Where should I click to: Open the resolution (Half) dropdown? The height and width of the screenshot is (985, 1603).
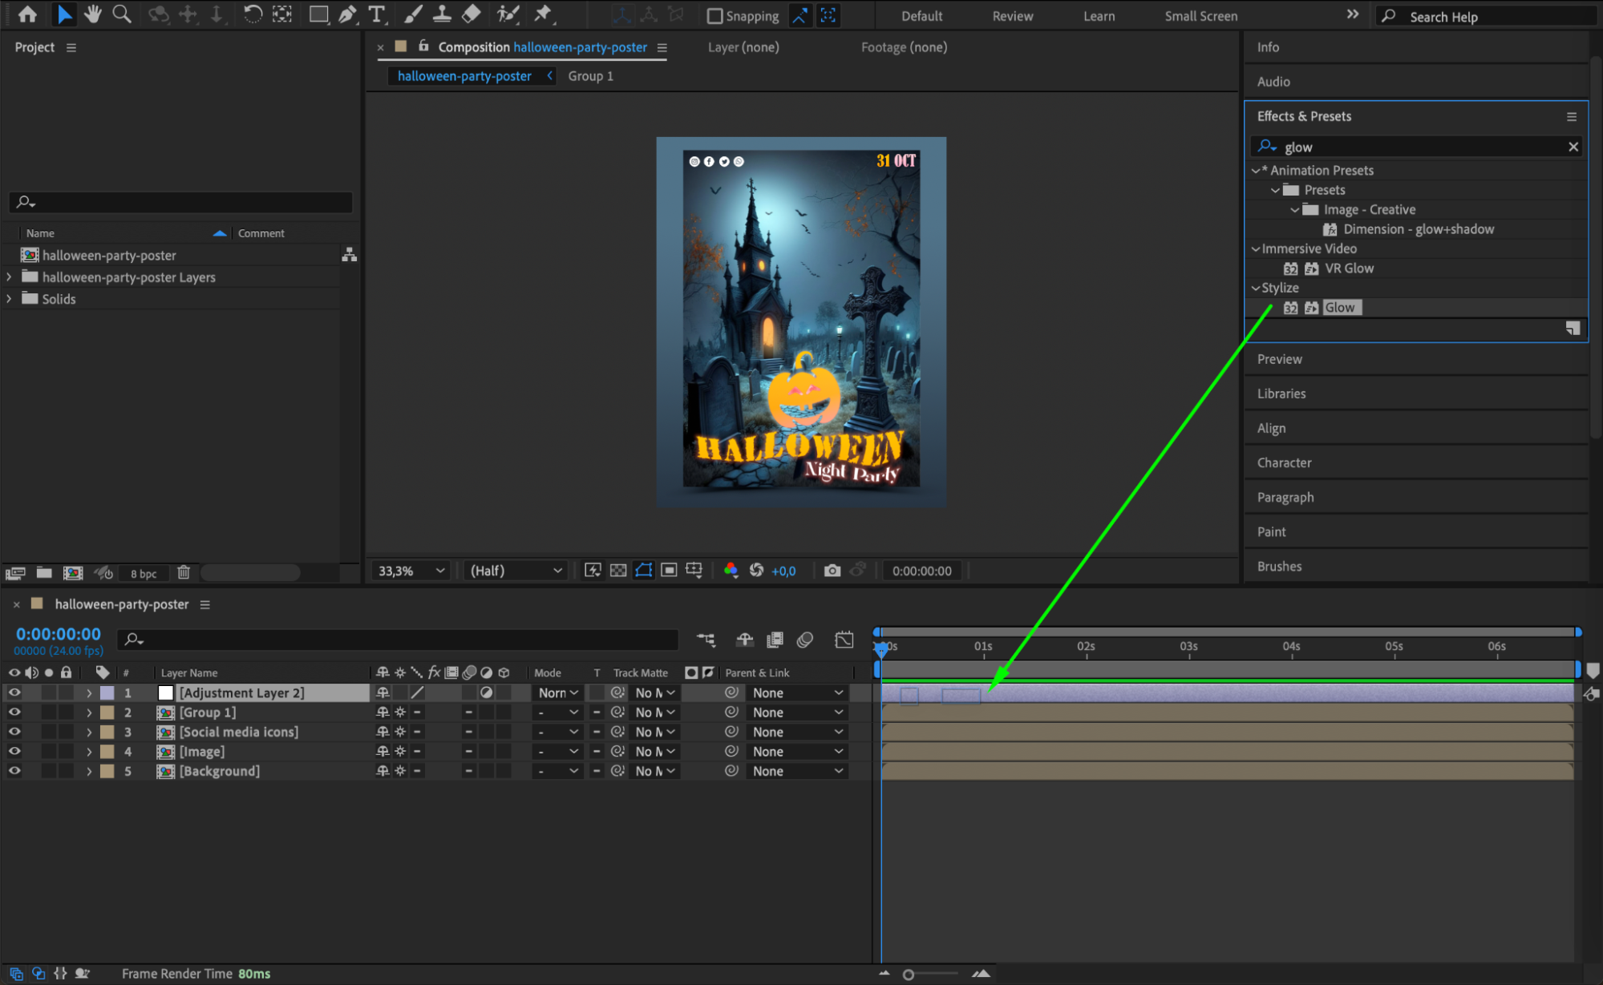click(516, 571)
